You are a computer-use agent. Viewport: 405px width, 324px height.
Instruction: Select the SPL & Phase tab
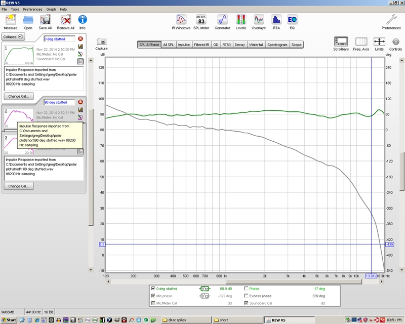[x=149, y=45]
